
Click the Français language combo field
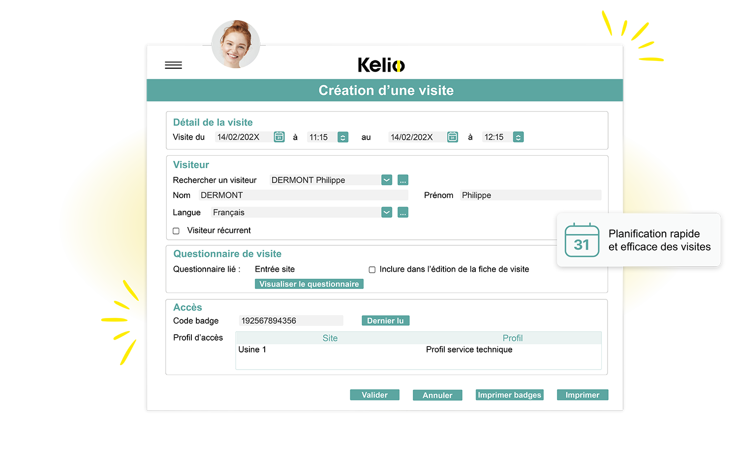coord(296,212)
